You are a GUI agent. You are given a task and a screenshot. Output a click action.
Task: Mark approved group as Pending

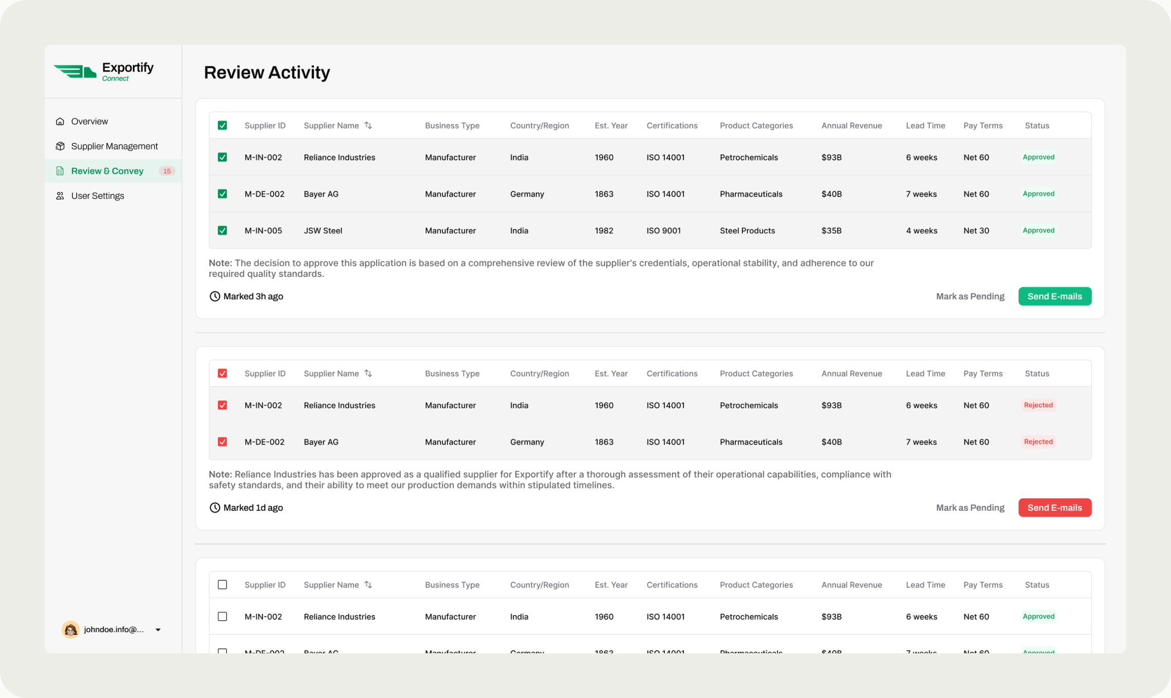[970, 297]
